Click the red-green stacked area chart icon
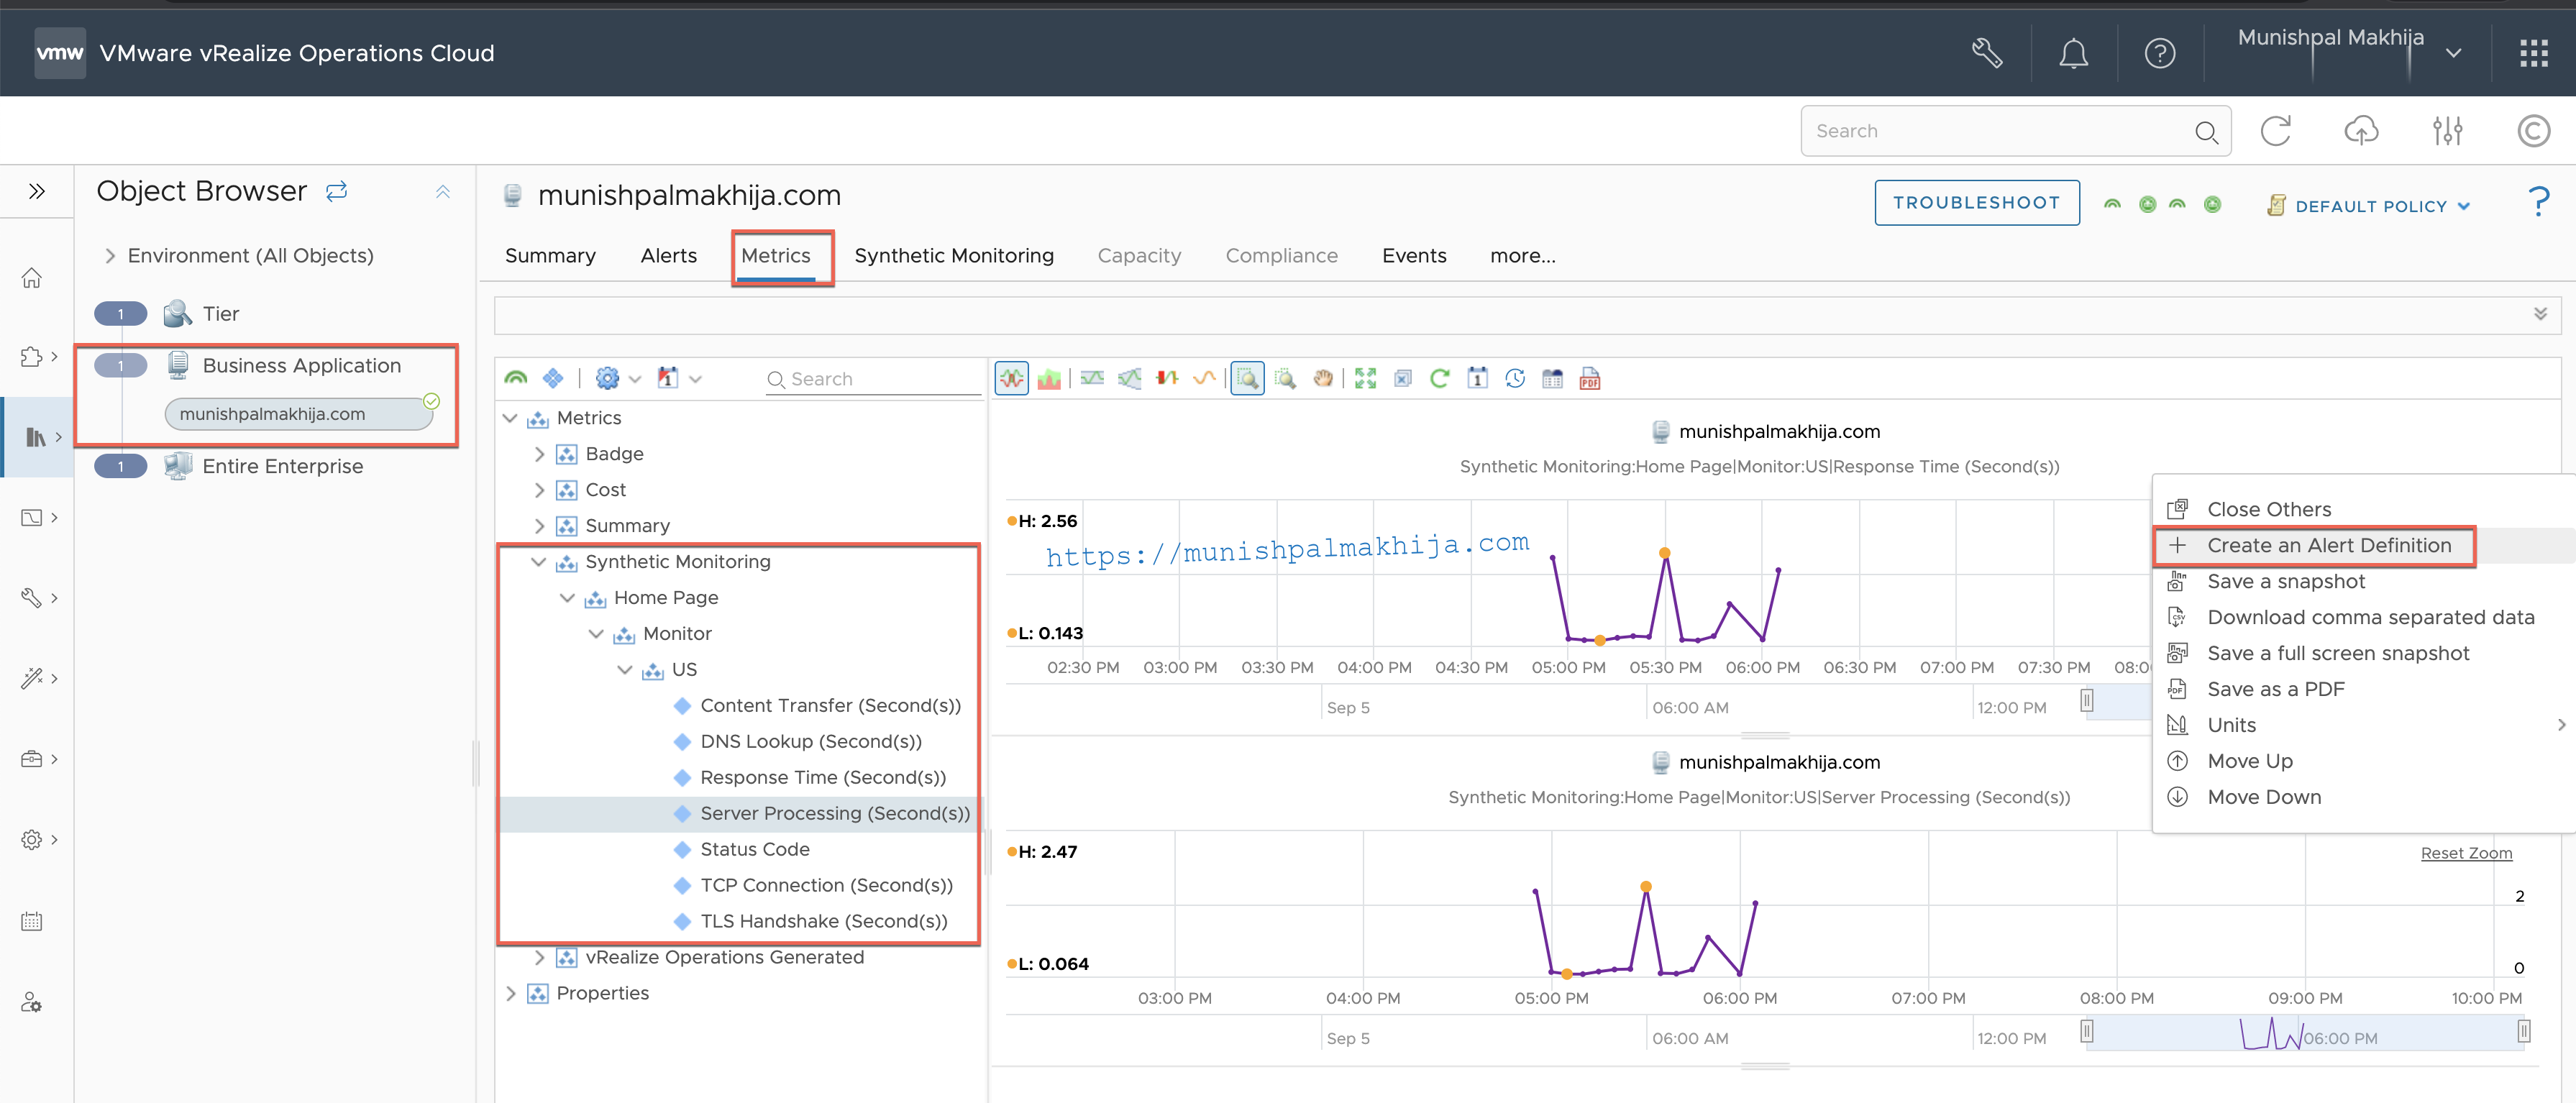 [1049, 379]
